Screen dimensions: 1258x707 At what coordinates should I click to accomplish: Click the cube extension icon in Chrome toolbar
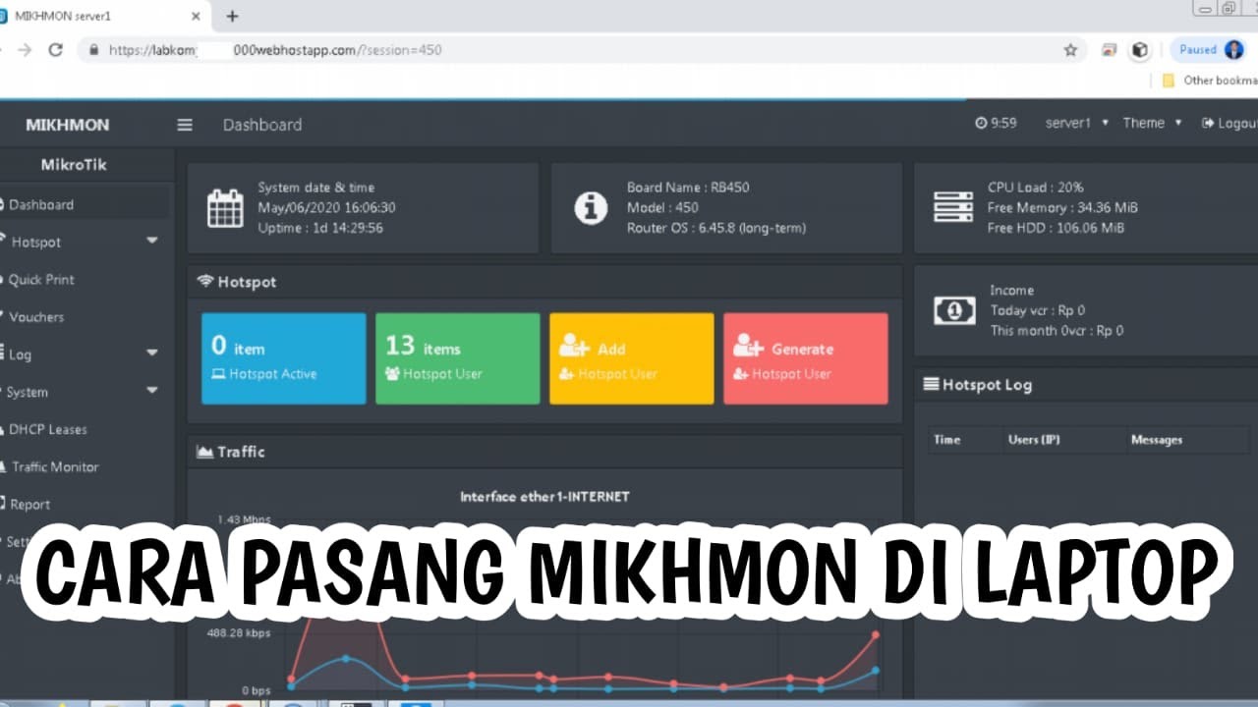(x=1139, y=50)
